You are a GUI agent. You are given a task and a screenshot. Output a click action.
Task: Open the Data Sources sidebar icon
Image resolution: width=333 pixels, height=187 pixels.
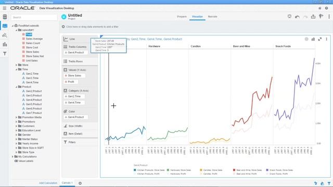pyautogui.click(x=5, y=17)
